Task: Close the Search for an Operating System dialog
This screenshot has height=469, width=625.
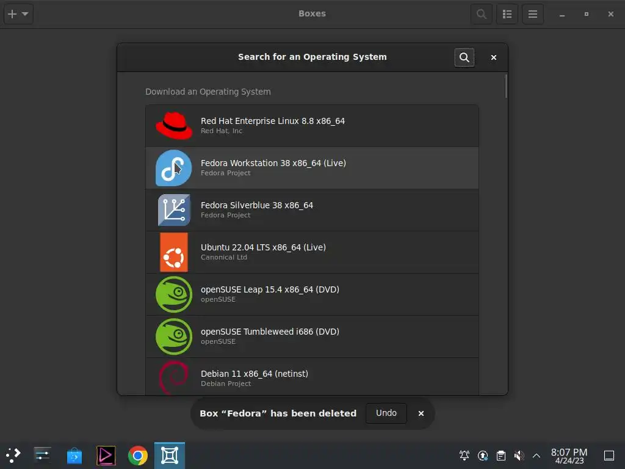Action: tap(493, 57)
